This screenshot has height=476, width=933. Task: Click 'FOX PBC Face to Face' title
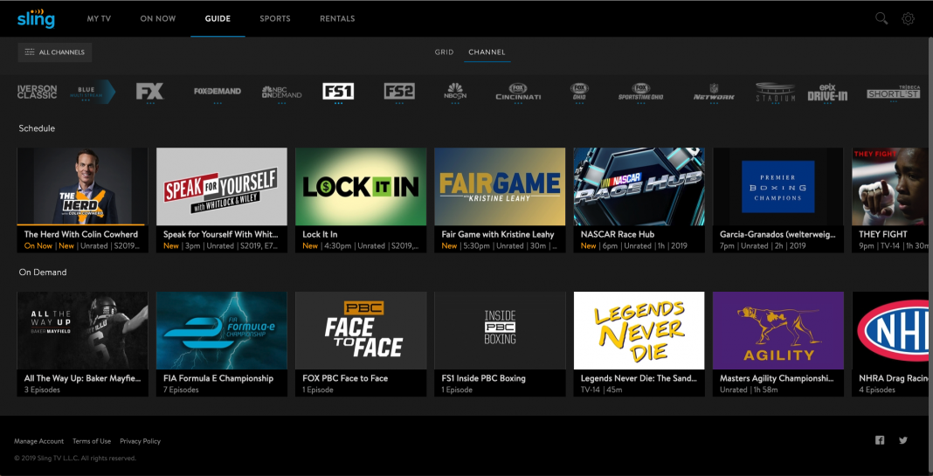(345, 378)
